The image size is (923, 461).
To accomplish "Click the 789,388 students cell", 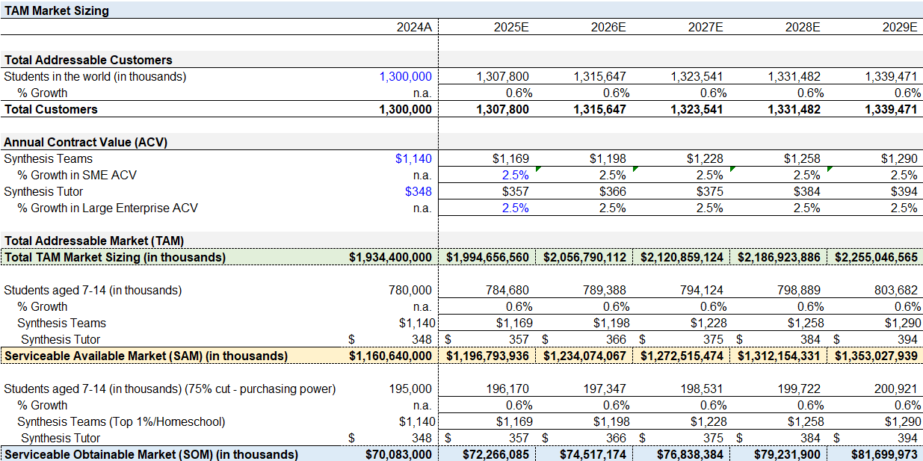I will click(x=605, y=290).
